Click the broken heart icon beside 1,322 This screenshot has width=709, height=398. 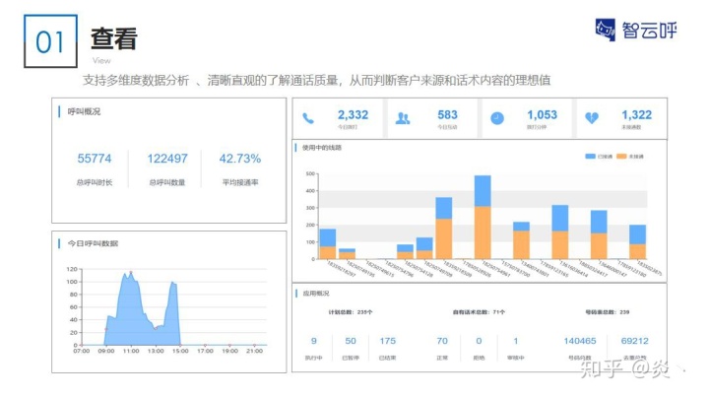(592, 118)
